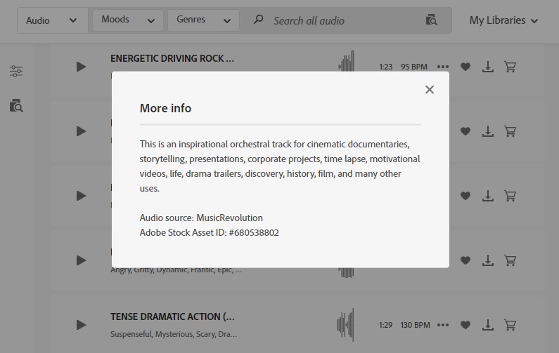559x353 pixels.
Task: Download the Tense Dramatic Action preview
Action: [487, 325]
